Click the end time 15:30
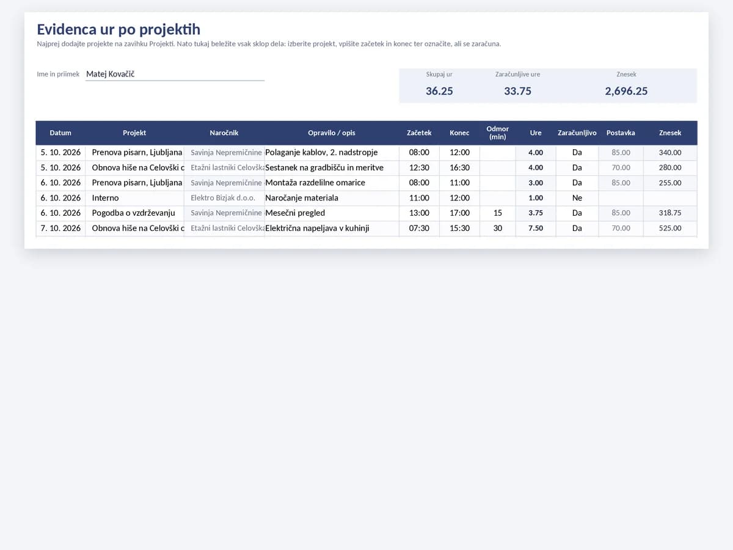This screenshot has height=550, width=733. pyautogui.click(x=459, y=228)
